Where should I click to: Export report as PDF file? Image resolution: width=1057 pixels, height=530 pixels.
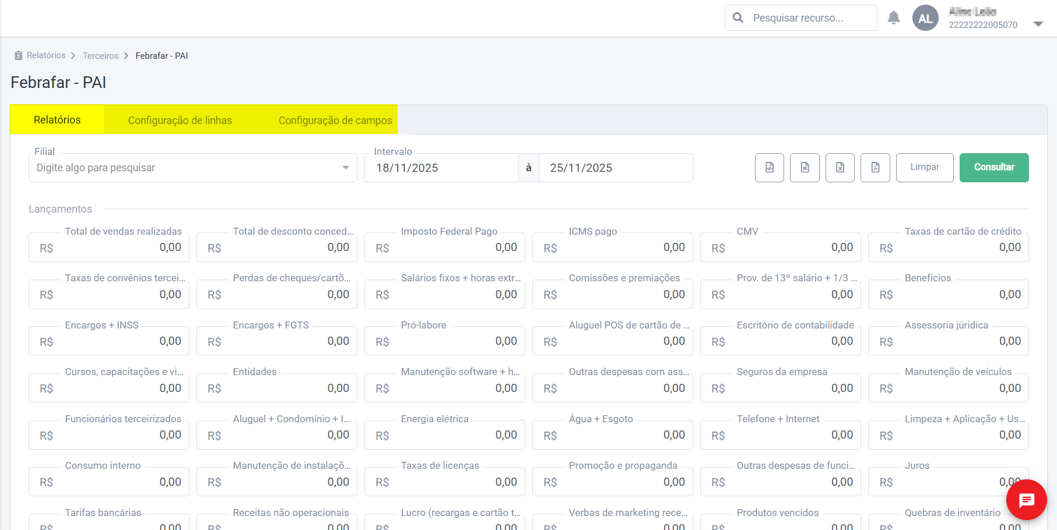(x=875, y=168)
